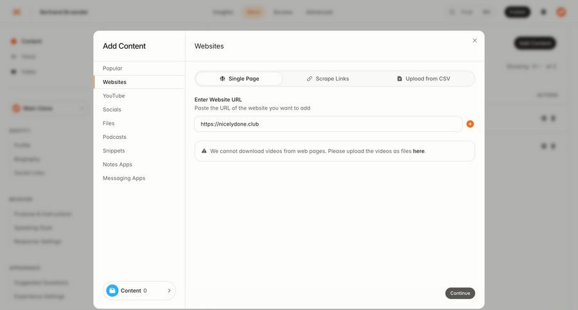Select the Single Page tab
Viewport: 578px width, 310px height.
point(240,79)
